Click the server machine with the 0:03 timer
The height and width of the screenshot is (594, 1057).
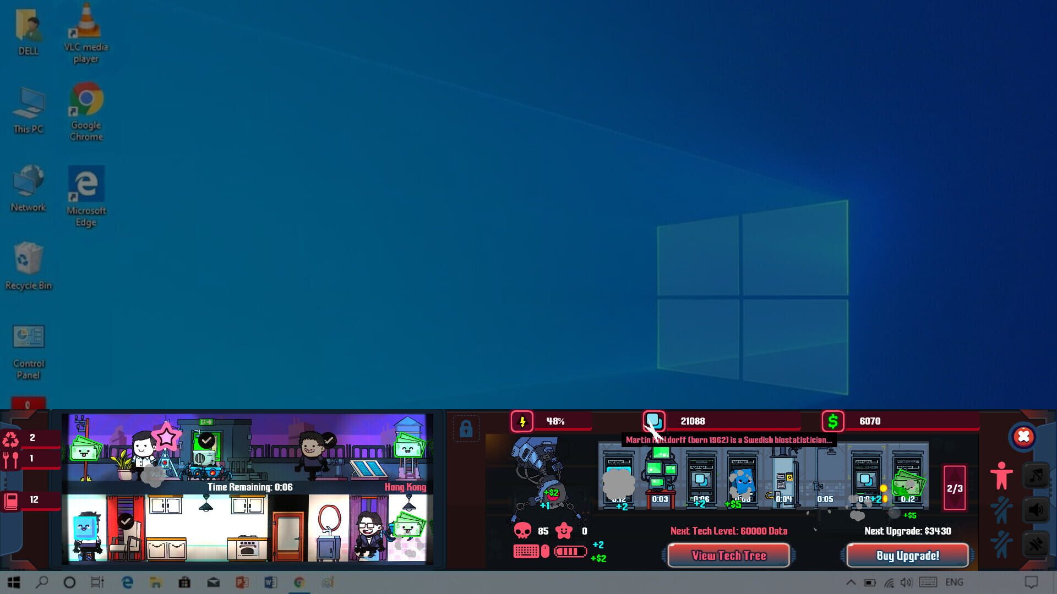coord(660,476)
